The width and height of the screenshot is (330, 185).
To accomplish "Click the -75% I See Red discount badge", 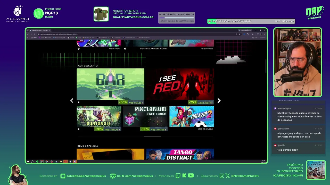I will (x=193, y=102).
